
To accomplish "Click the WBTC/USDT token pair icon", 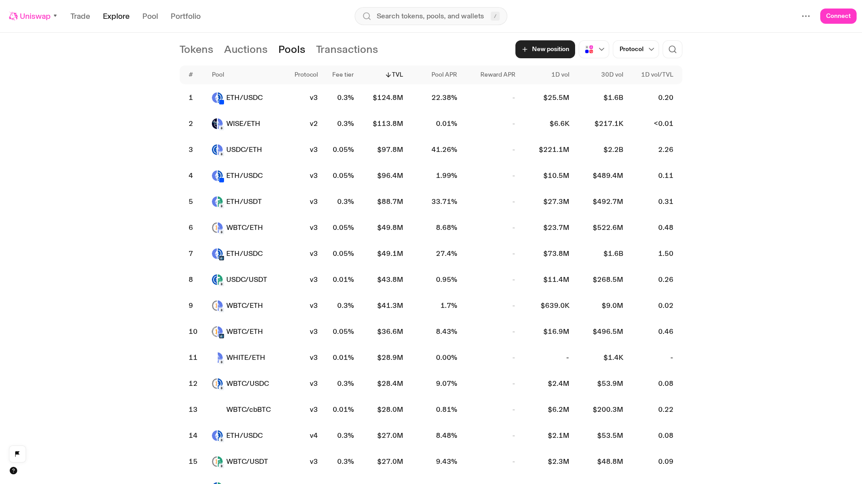I will [x=217, y=462].
